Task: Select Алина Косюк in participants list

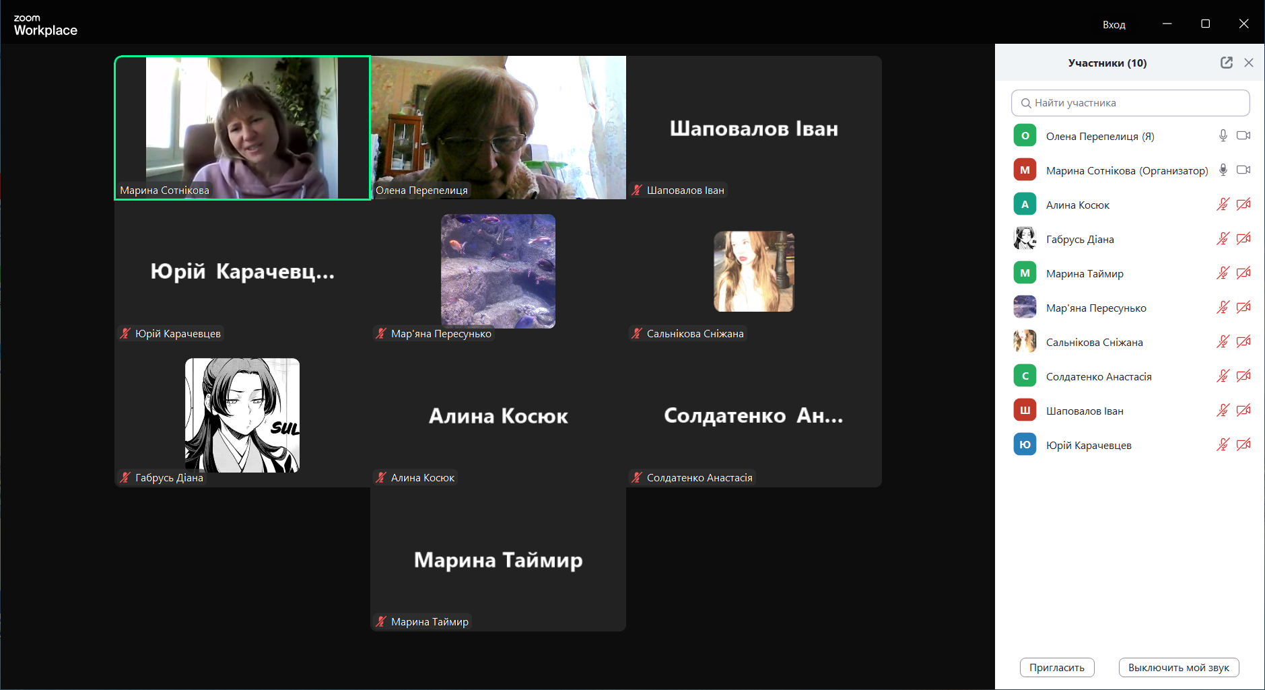Action: tap(1130, 205)
